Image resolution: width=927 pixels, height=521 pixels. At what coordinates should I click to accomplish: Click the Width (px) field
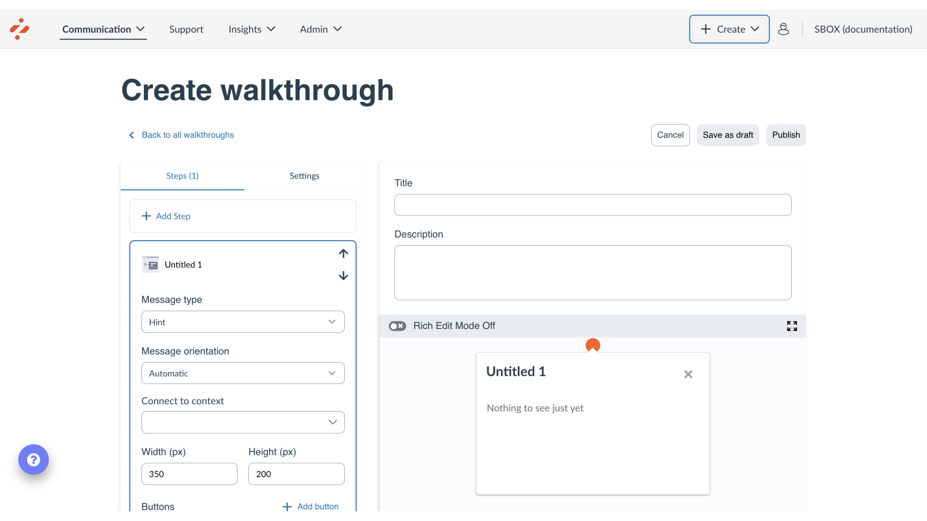pos(189,474)
